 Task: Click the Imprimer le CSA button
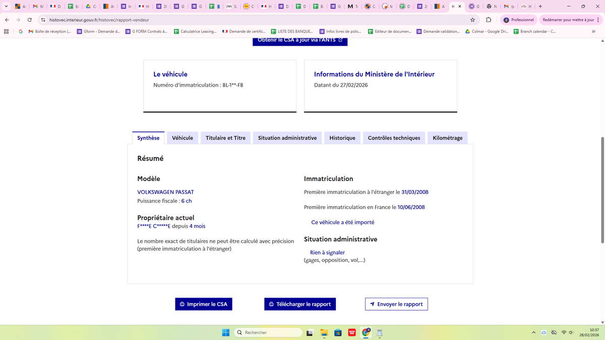(x=204, y=304)
